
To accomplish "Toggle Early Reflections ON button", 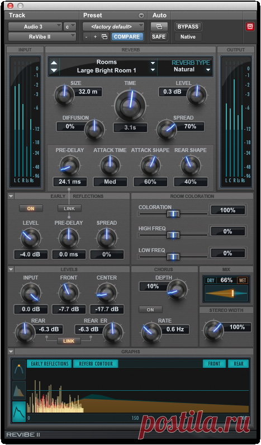I will point(31,209).
